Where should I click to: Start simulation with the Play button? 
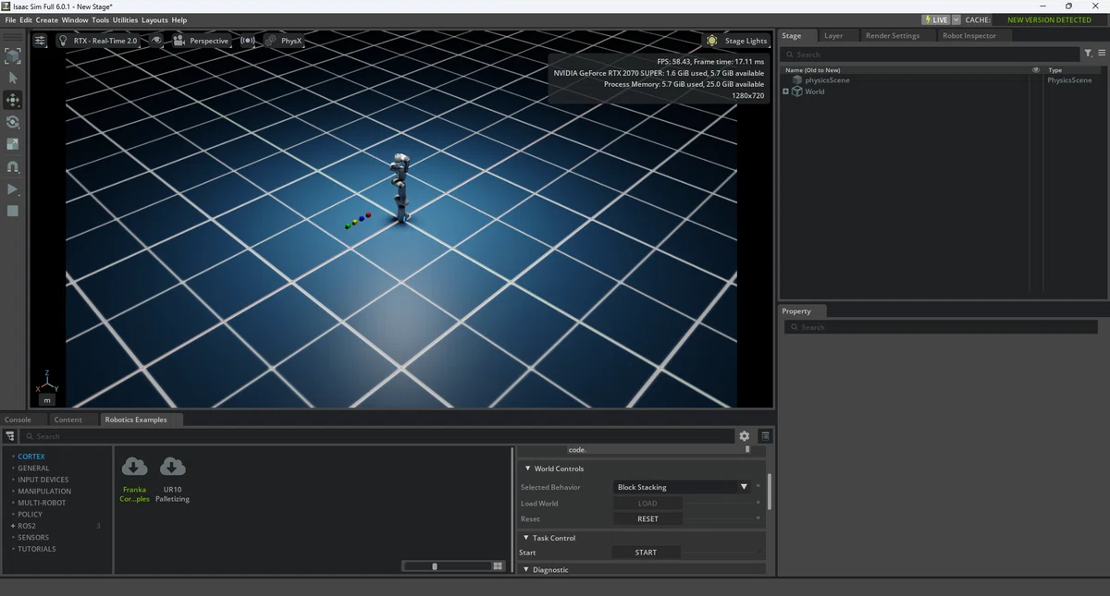pos(13,189)
